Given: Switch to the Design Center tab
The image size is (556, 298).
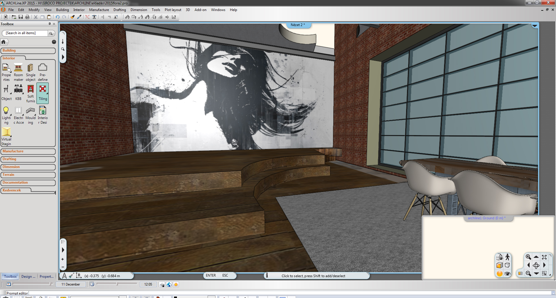Looking at the screenshot, I should coord(28,277).
